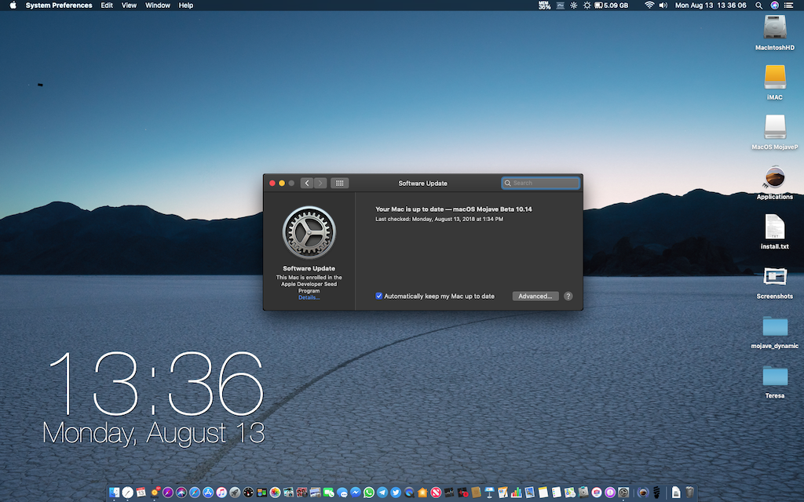
Task: Open the Window menu
Action: point(157,5)
